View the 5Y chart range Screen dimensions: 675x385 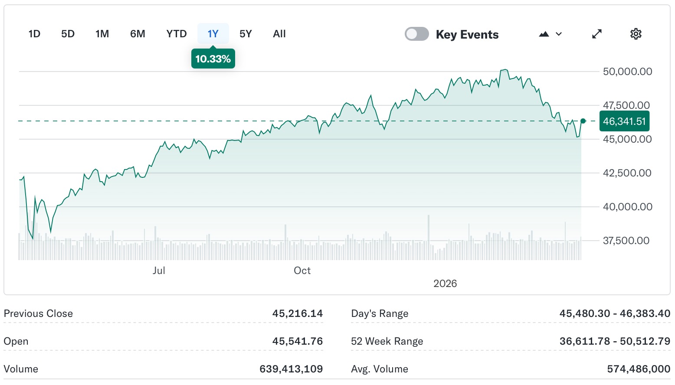tap(246, 34)
